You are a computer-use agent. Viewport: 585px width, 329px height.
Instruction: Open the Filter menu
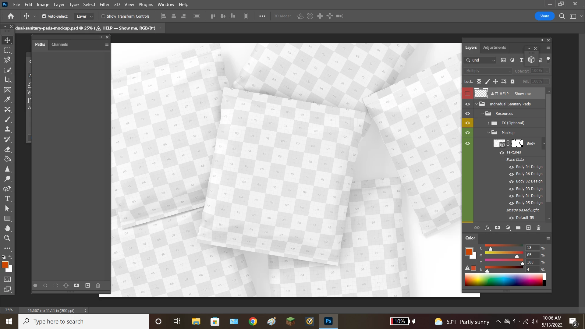(104, 5)
